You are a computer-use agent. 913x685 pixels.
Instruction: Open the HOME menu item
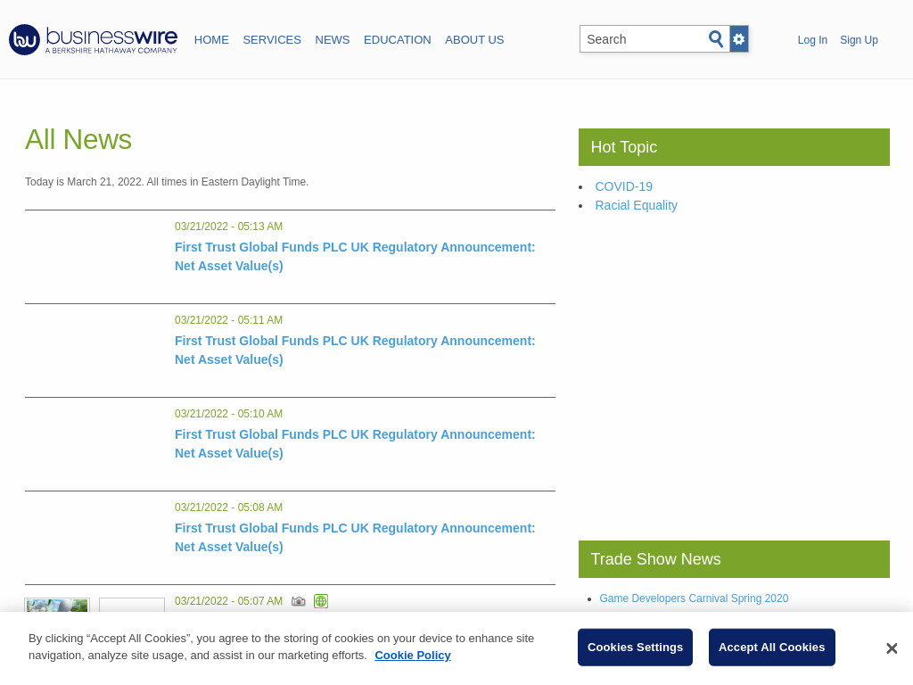(x=211, y=39)
